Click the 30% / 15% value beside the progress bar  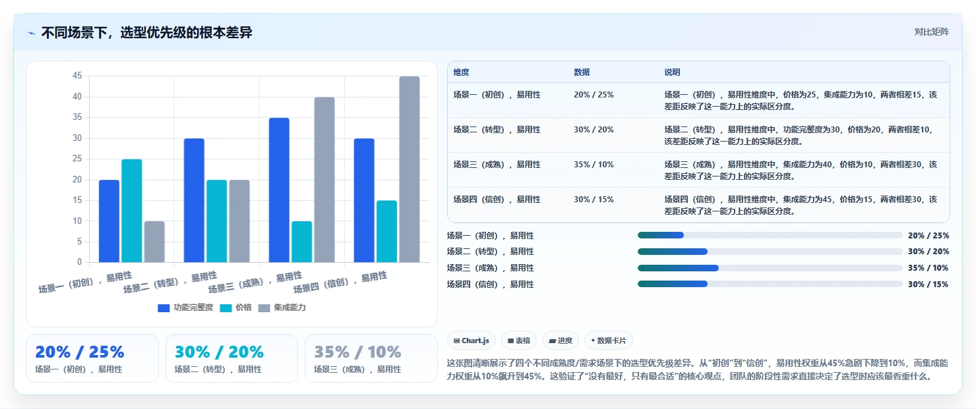click(929, 284)
